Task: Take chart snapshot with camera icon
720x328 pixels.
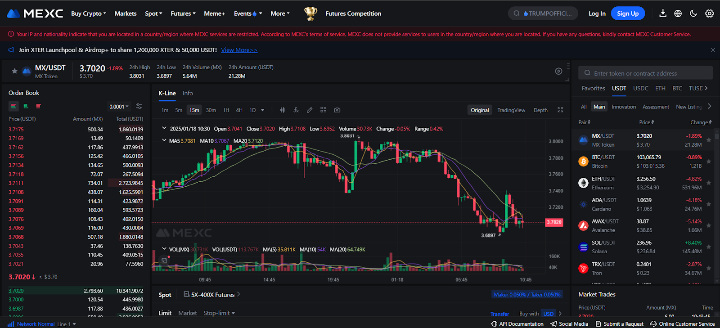Action: click(337, 110)
